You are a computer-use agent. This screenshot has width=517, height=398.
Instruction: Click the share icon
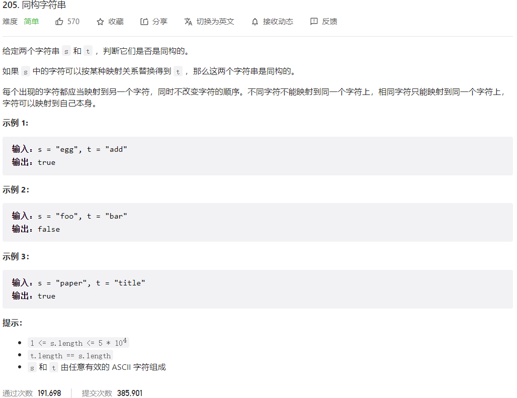tap(144, 22)
